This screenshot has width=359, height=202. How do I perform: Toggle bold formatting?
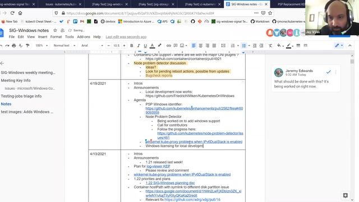(132, 45)
